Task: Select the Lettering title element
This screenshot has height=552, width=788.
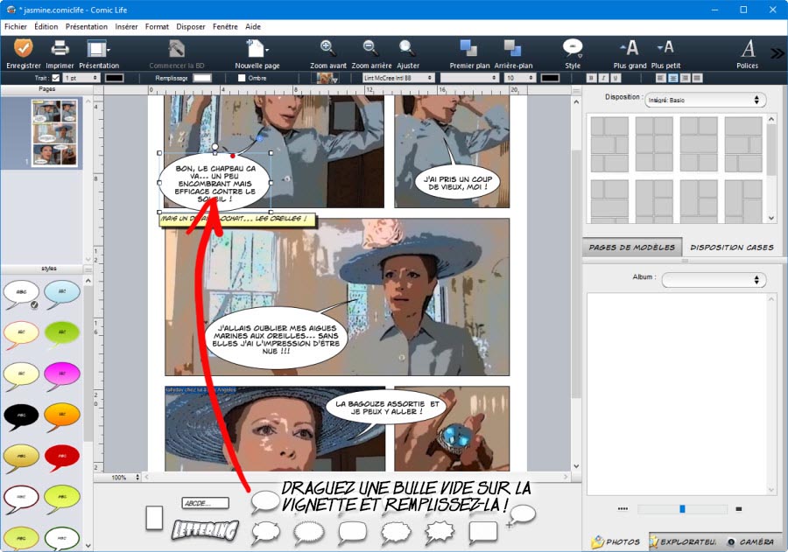Action: click(x=205, y=530)
